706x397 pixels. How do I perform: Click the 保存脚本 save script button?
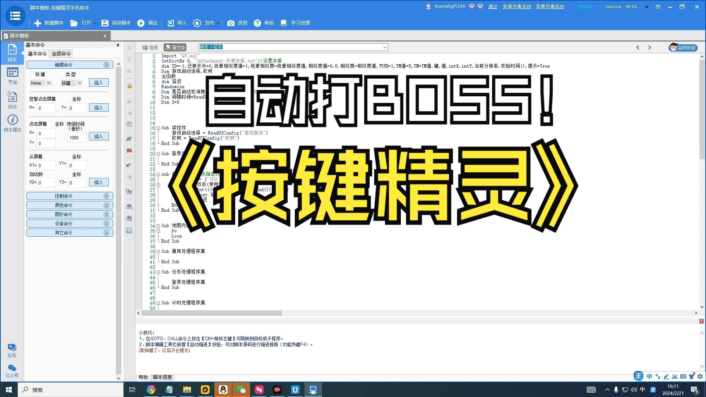[116, 23]
